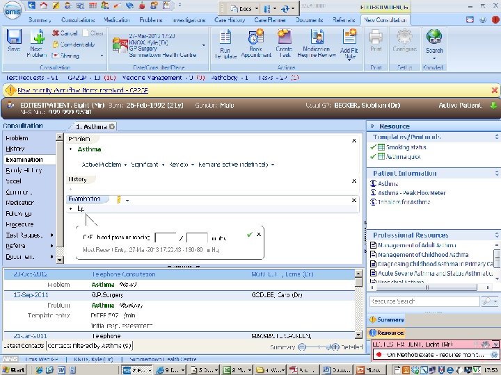
Task: Click the green arrow beside Active Patient
Action: coord(493,106)
